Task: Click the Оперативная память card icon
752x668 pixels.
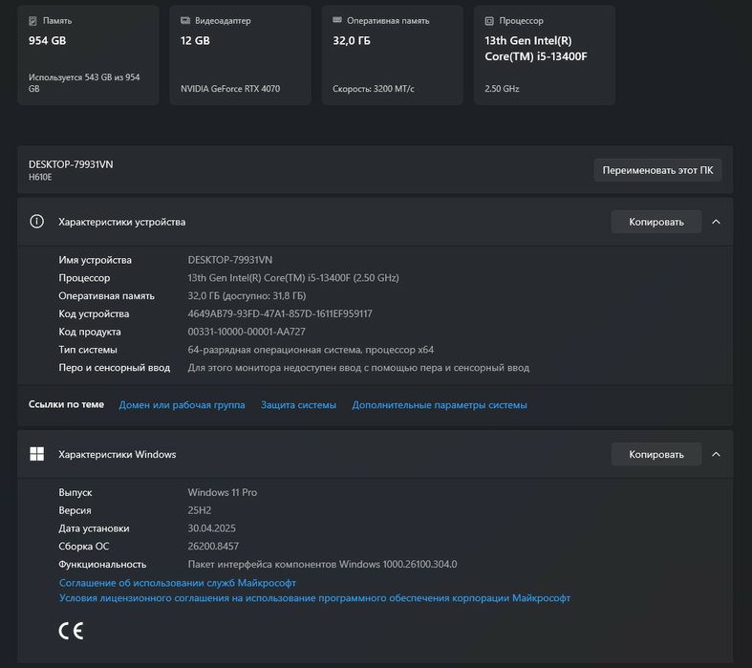Action: (337, 20)
